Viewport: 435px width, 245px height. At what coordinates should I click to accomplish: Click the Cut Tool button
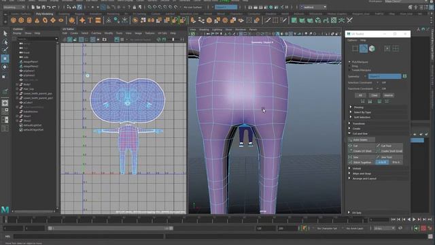(389, 146)
